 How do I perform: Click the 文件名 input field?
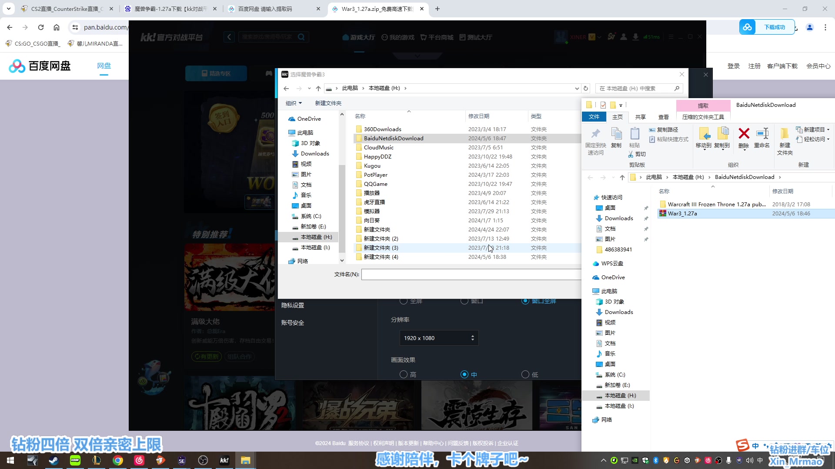[471, 274]
